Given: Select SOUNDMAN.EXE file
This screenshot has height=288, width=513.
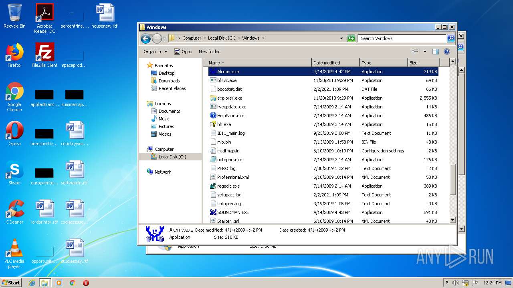Looking at the screenshot, I should coord(233,212).
